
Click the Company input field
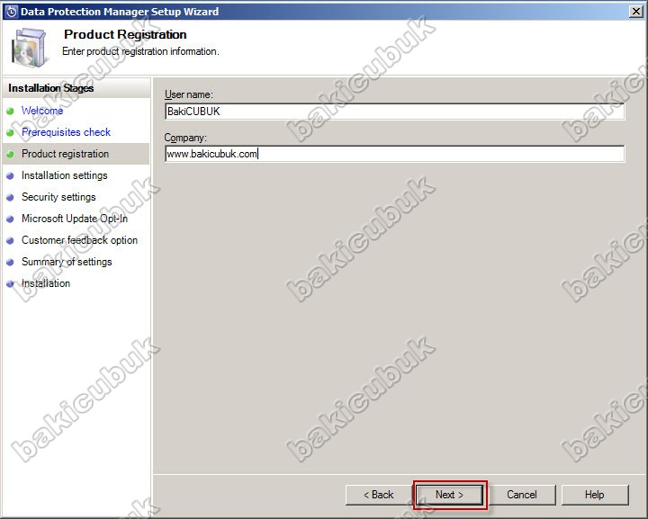[x=395, y=154]
